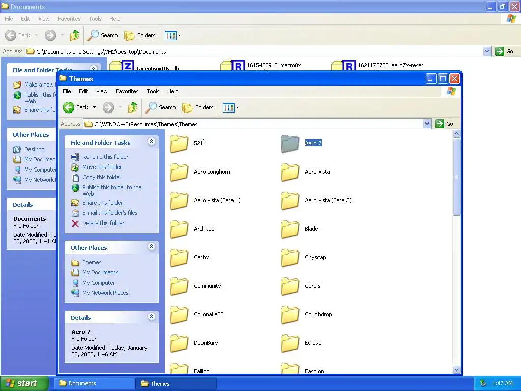This screenshot has height=391, width=521.
Task: Open Desktop link in Documents Other Places
Action: [34, 149]
